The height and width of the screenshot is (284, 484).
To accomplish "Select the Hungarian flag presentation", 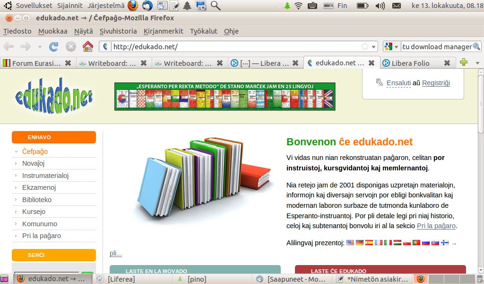I will pyautogui.click(x=398, y=243).
